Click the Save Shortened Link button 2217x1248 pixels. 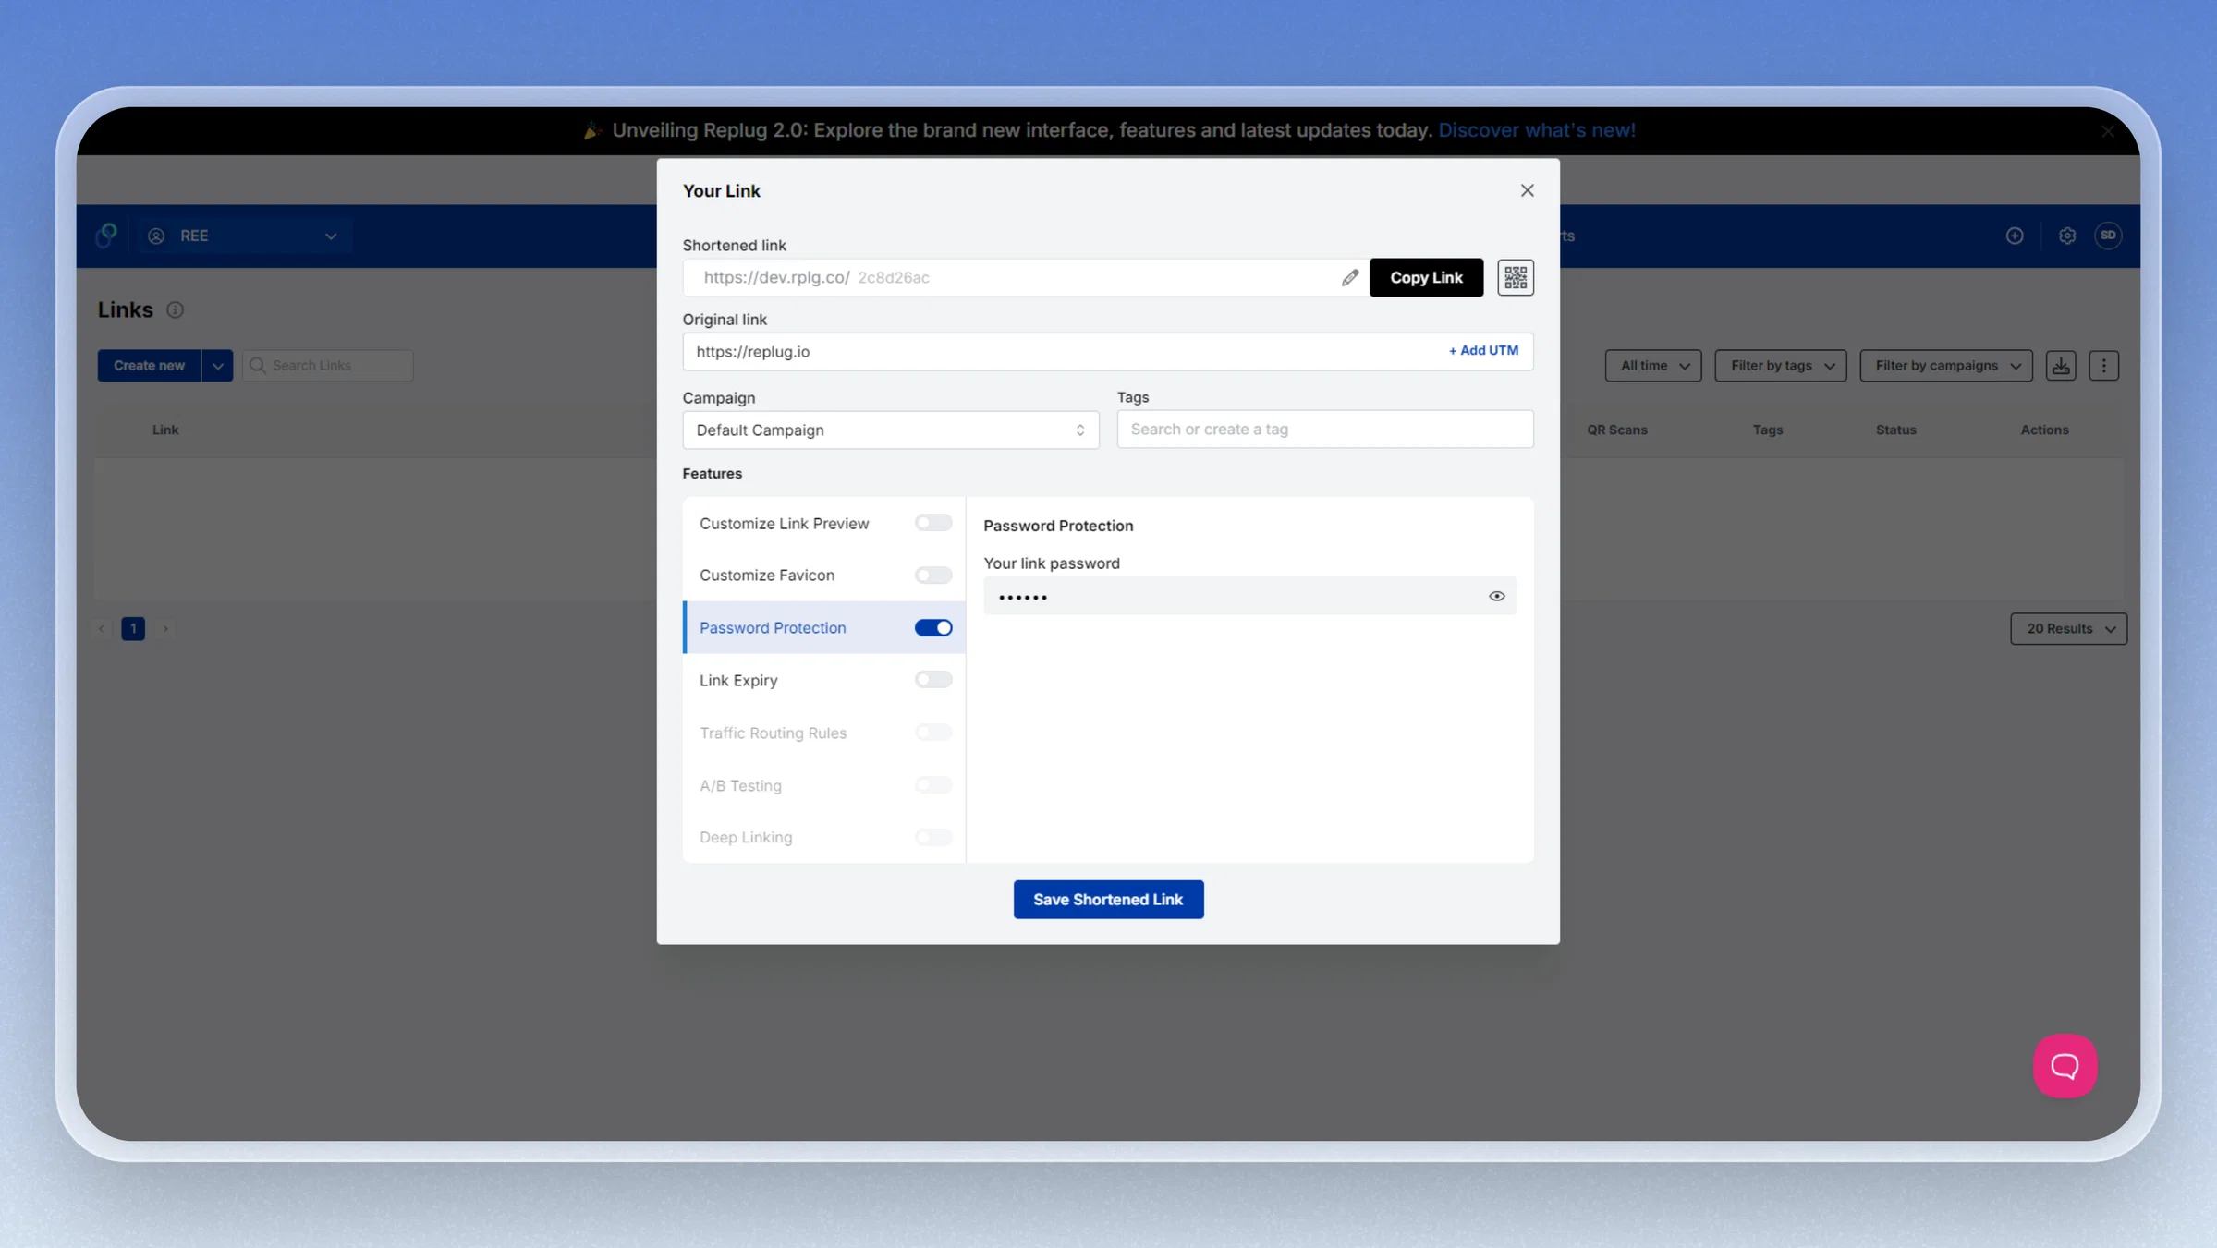(x=1108, y=899)
